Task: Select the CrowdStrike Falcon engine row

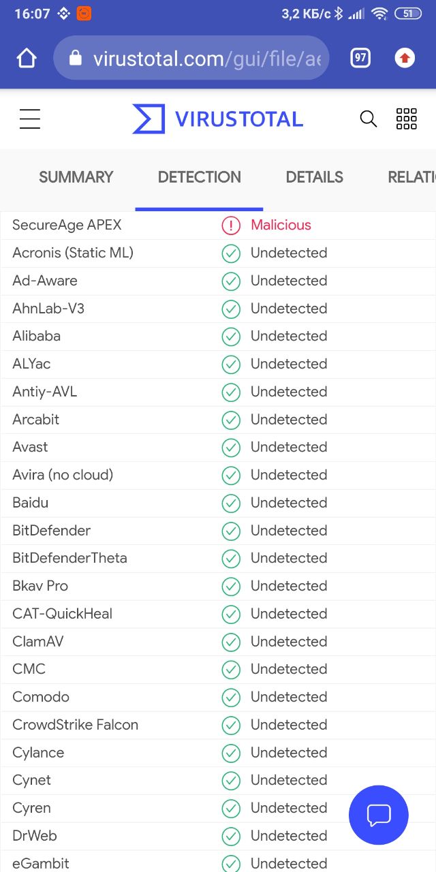Action: [218, 725]
